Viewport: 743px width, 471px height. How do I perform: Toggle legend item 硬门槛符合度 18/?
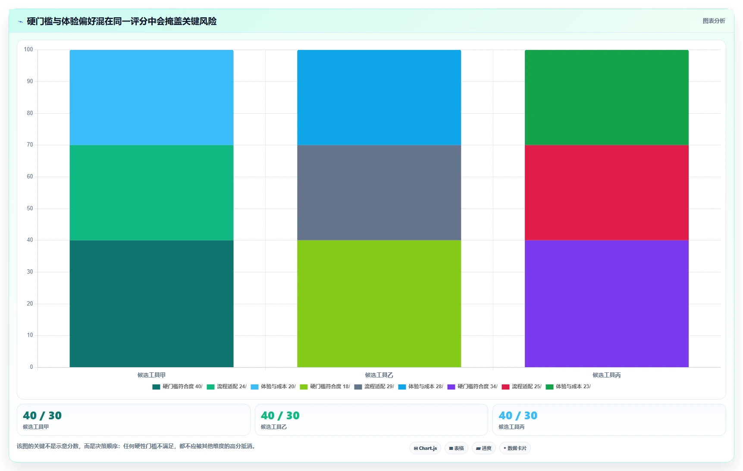(x=325, y=387)
